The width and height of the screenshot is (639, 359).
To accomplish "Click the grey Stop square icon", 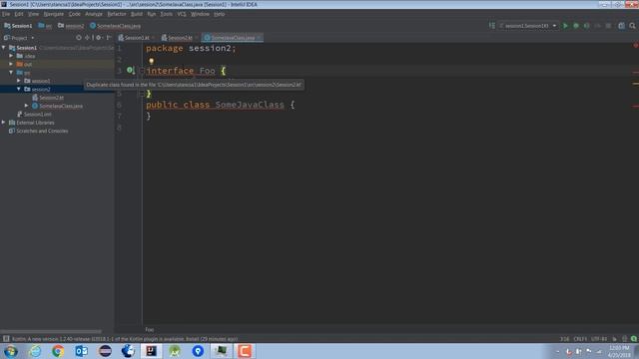I will point(608,26).
